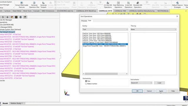This screenshot has height=106, width=188.
Task: Open Evaluate ribbon tab
Action: [x=36, y=11]
